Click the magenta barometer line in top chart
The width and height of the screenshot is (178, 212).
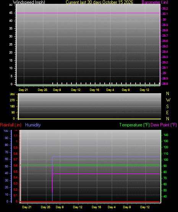pos(88,13)
